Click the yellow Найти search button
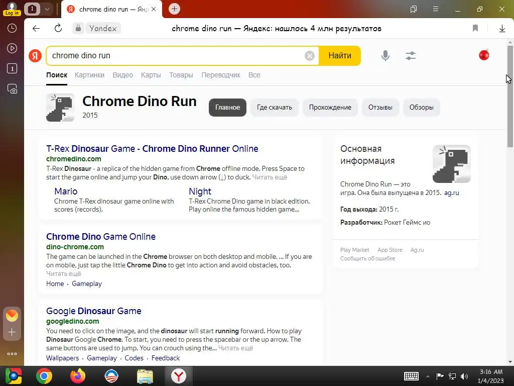Image resolution: width=514 pixels, height=386 pixels. pos(340,55)
